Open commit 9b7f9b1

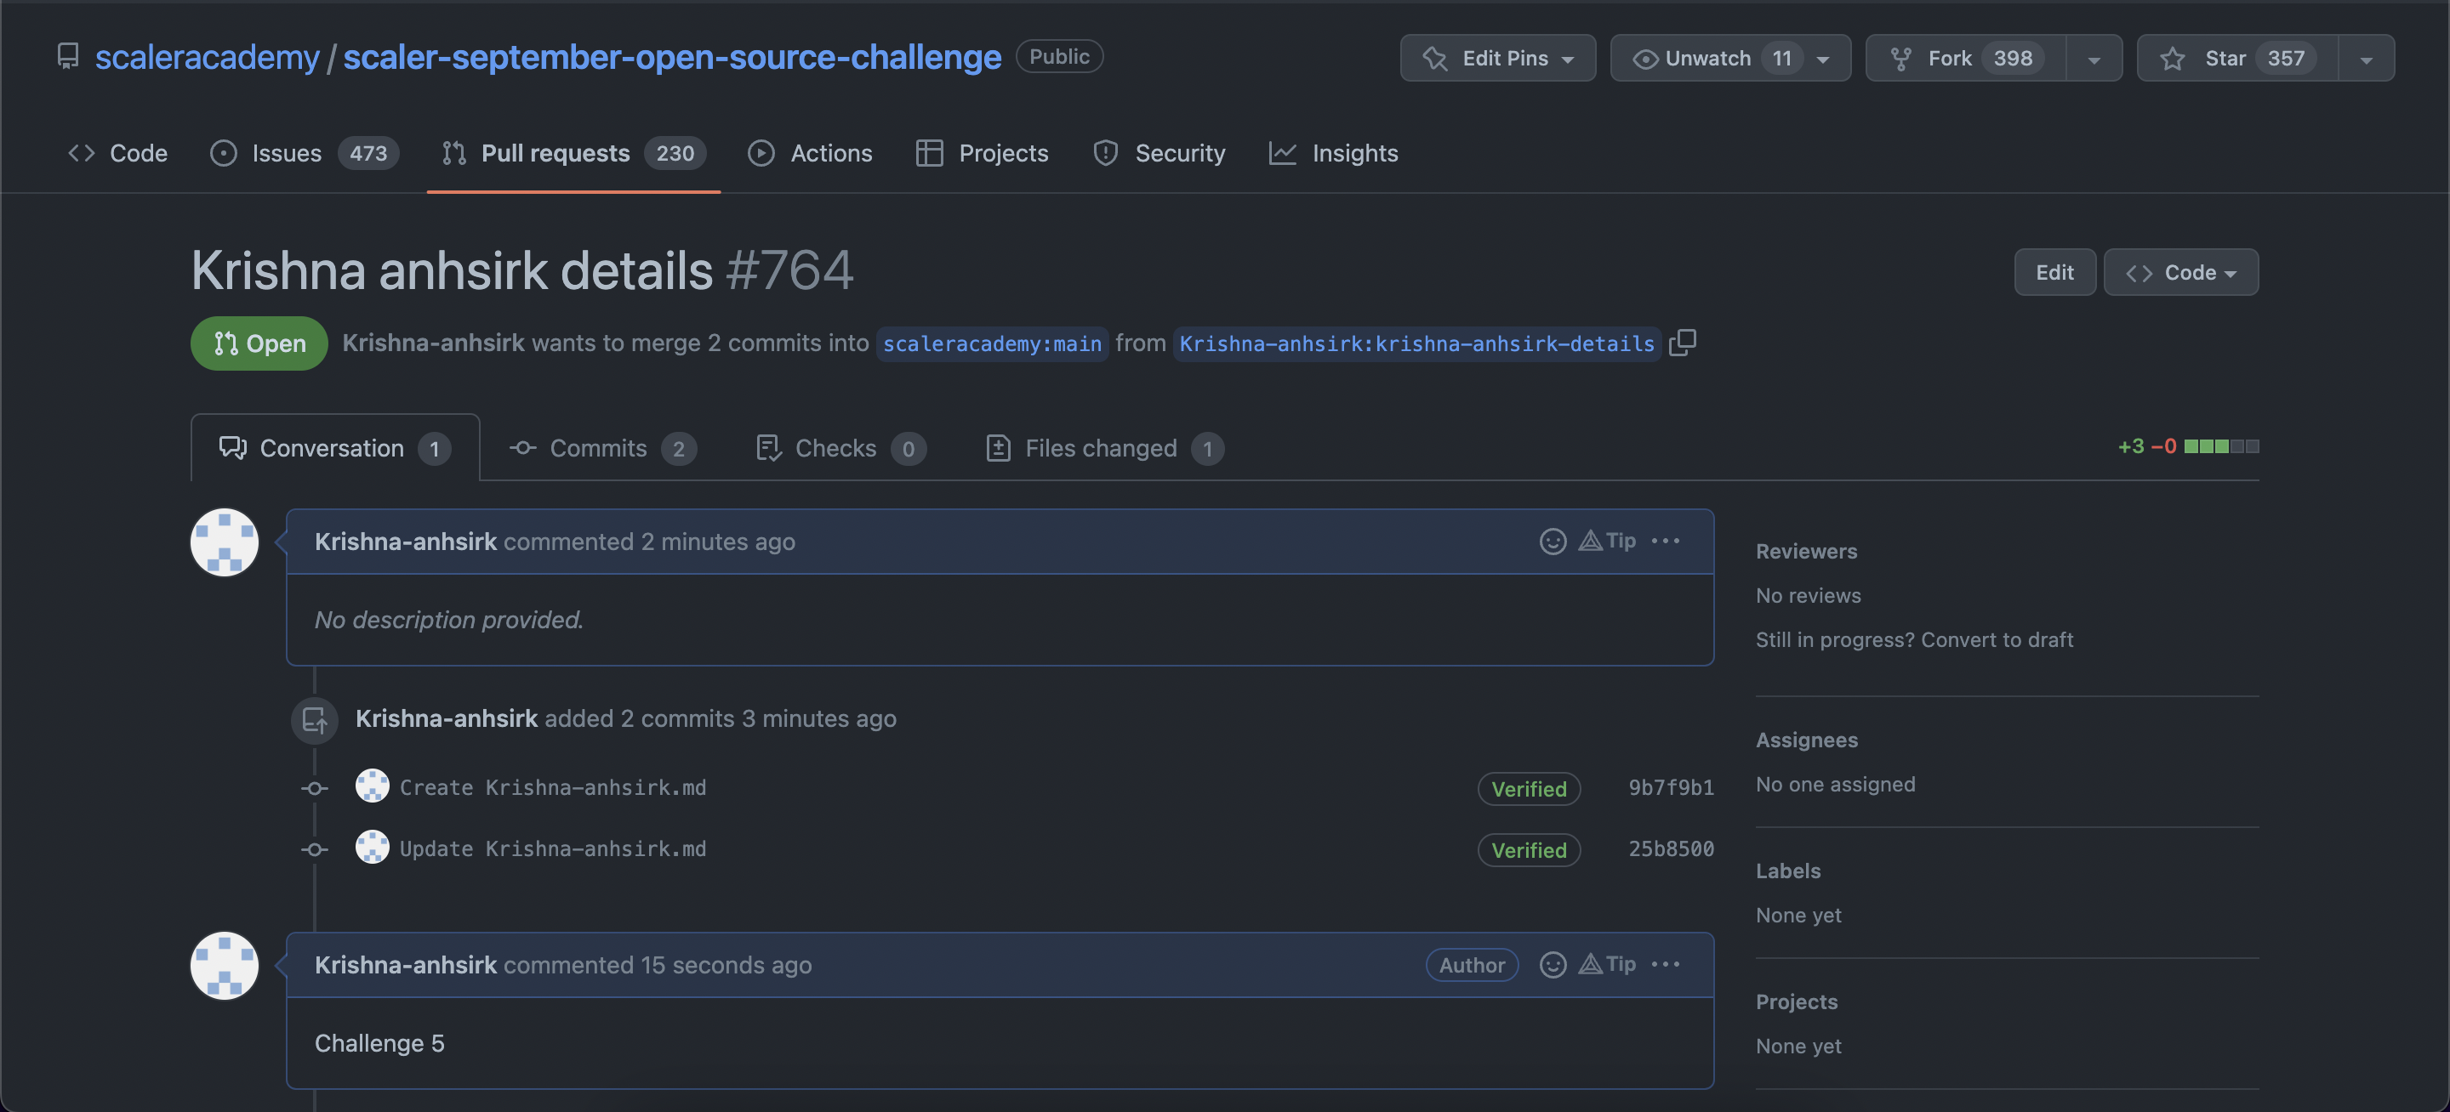click(x=1670, y=787)
